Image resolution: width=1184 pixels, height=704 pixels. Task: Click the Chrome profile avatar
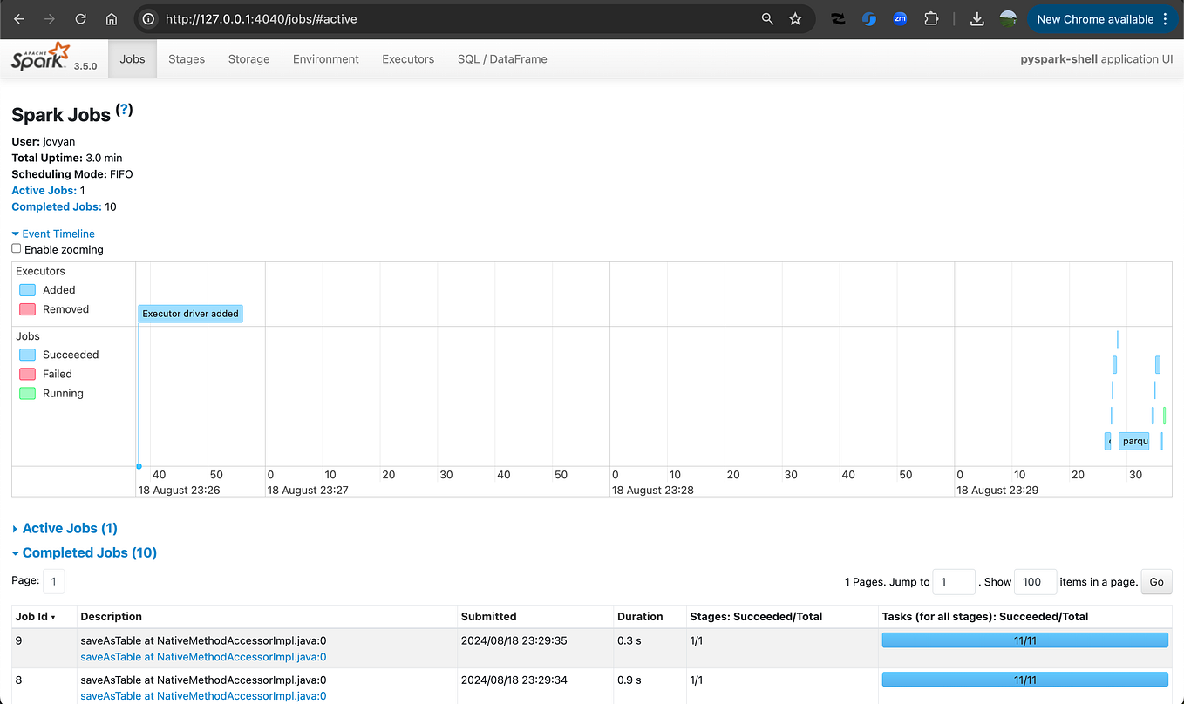tap(1008, 18)
